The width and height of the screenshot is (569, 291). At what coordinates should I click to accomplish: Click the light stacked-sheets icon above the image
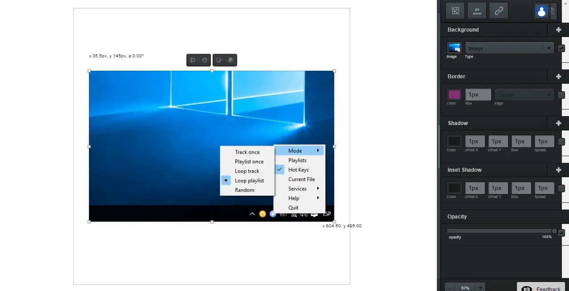click(218, 60)
